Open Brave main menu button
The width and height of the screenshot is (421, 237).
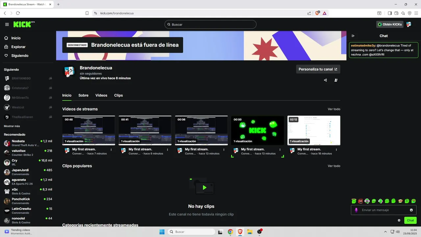(416, 13)
